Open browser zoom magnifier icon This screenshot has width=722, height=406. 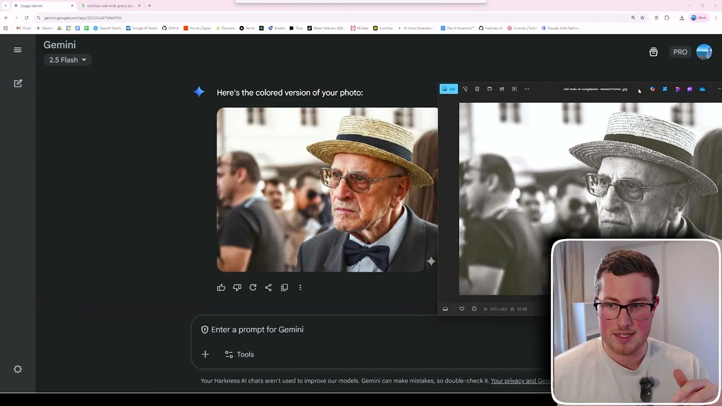click(633, 17)
